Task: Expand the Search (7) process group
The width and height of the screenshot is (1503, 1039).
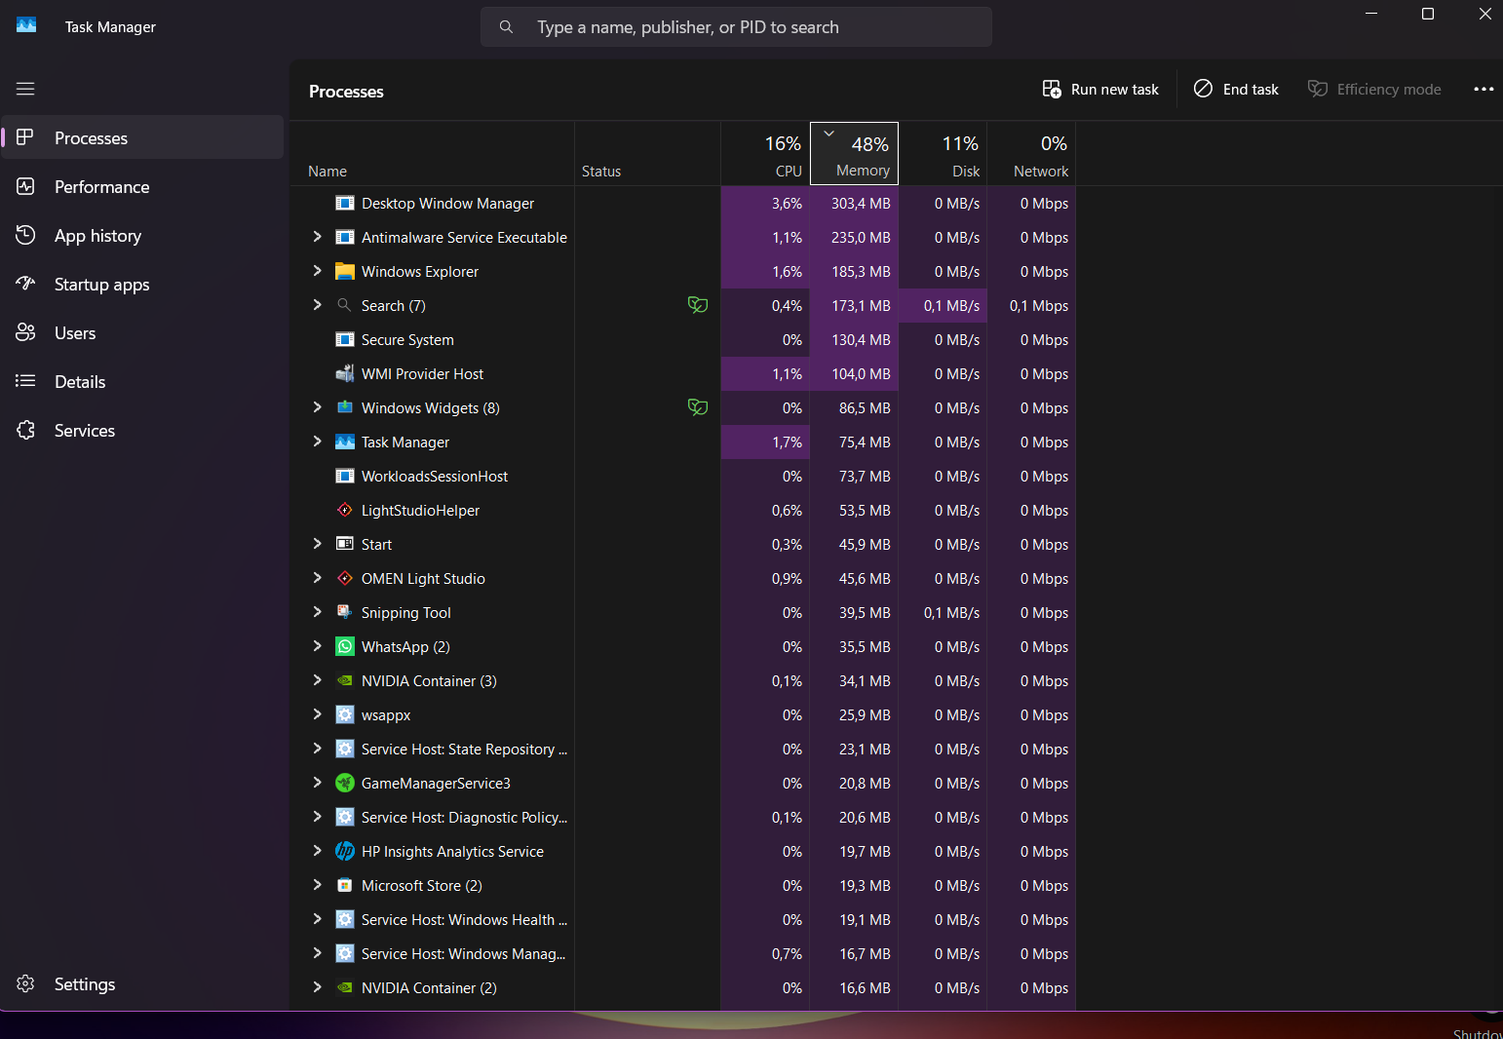Action: click(317, 305)
